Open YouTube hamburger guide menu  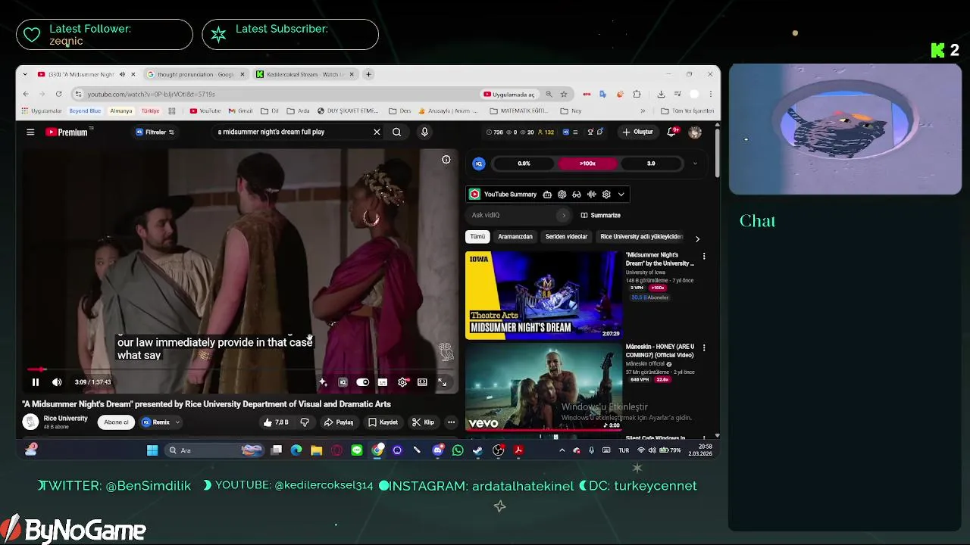click(30, 132)
